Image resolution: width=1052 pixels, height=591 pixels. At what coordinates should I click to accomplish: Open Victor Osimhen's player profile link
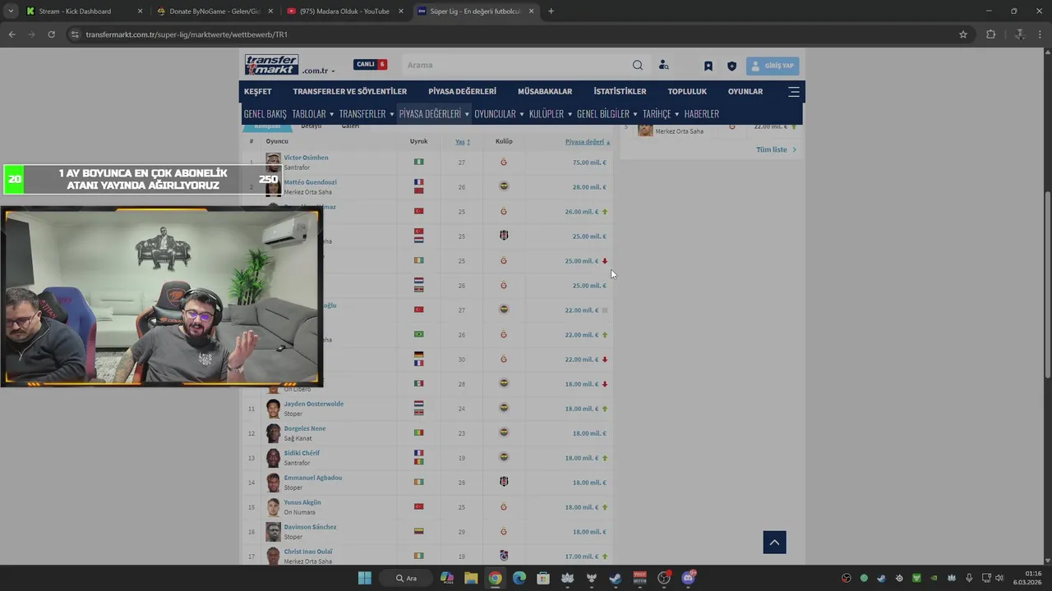pyautogui.click(x=306, y=158)
